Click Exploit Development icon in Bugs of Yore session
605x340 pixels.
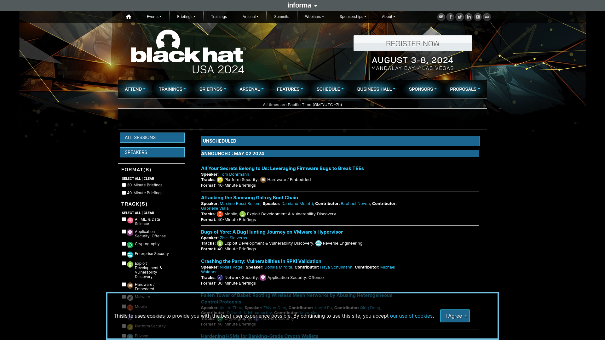[x=220, y=244]
